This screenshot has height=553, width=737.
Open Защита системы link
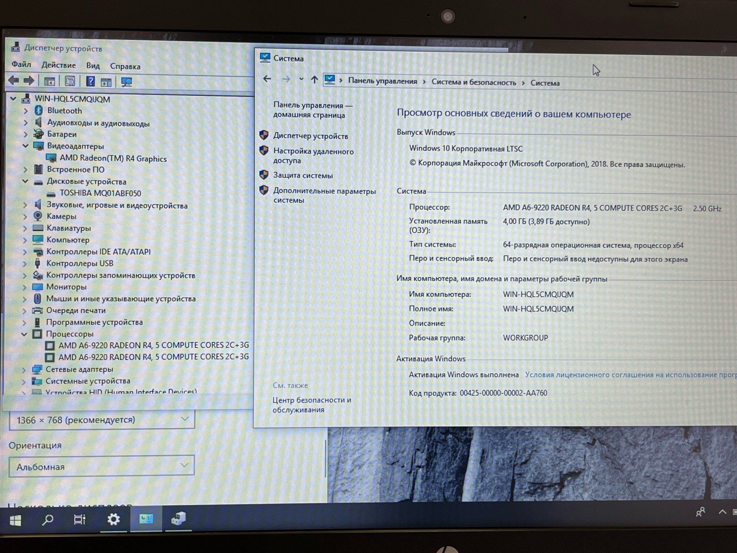303,175
